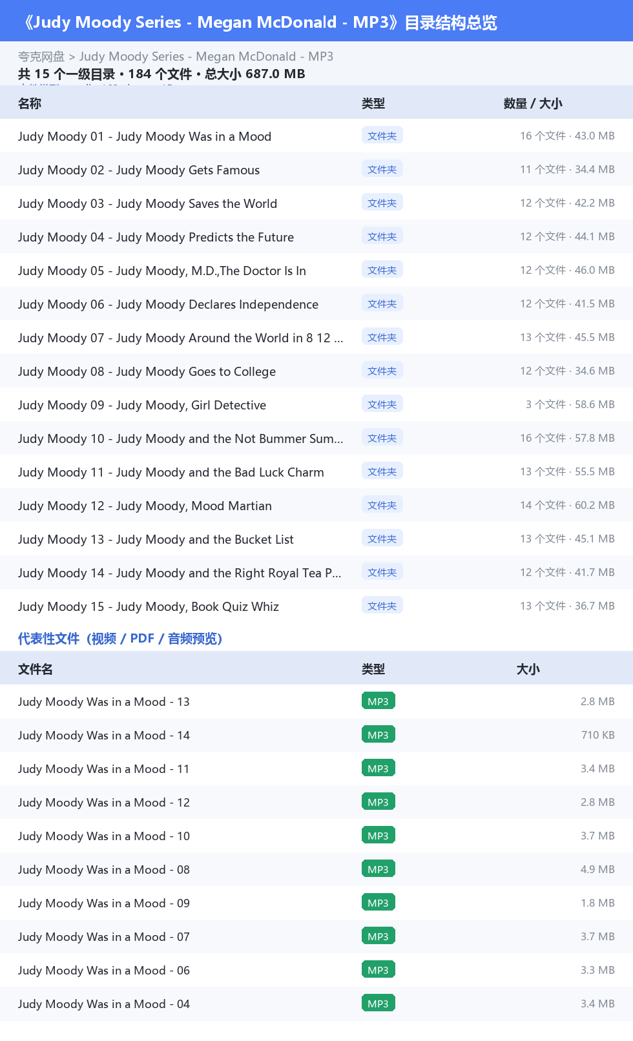Click the 4.9 MB file size
Viewport: 633px width, 1041px height.
point(597,869)
